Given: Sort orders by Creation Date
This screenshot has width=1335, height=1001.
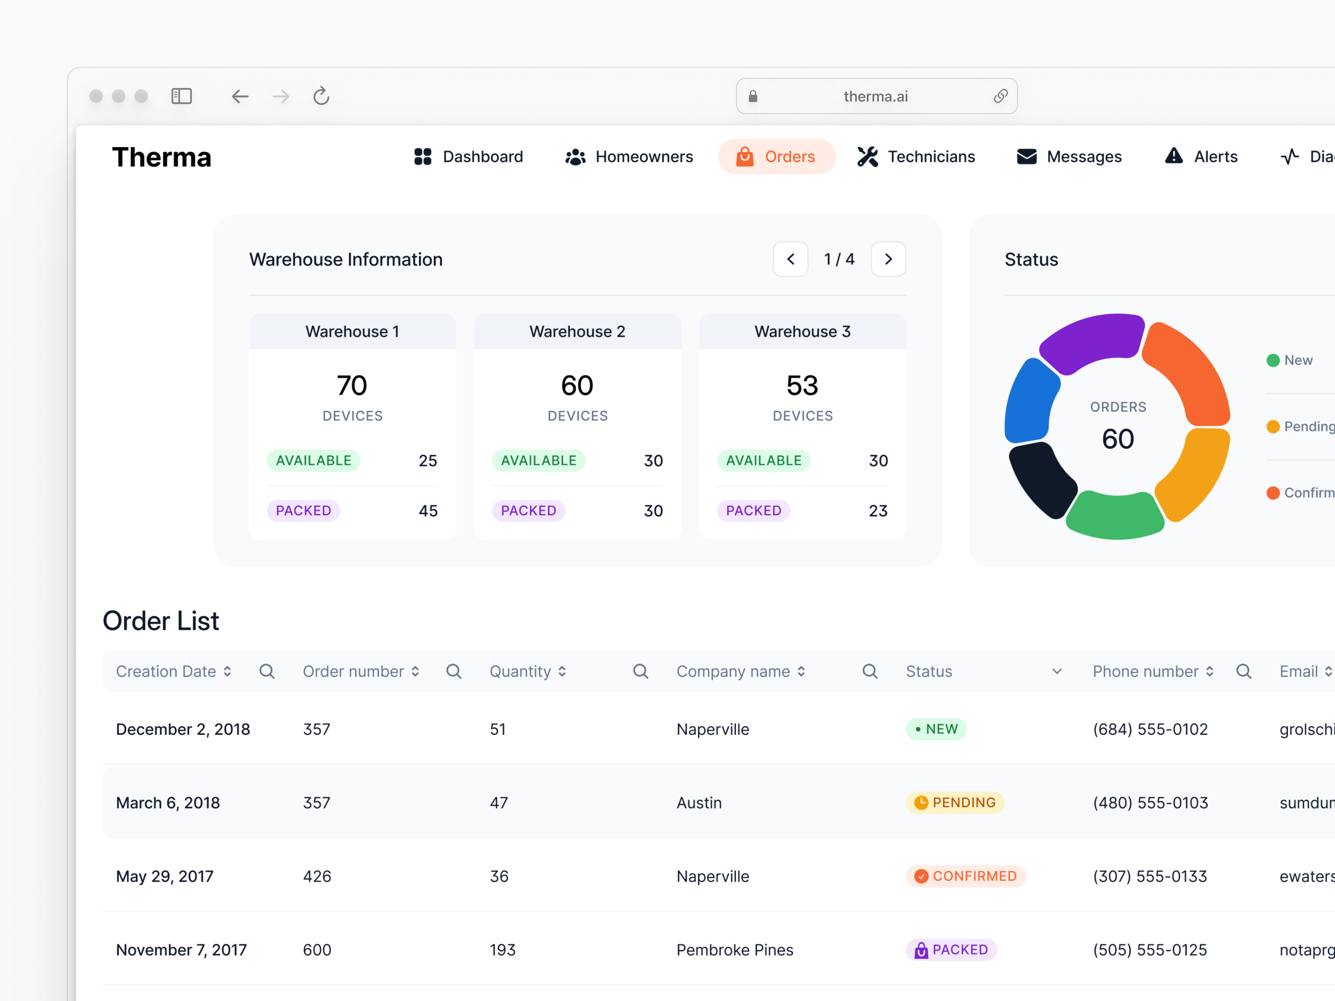Looking at the screenshot, I should coord(227,671).
